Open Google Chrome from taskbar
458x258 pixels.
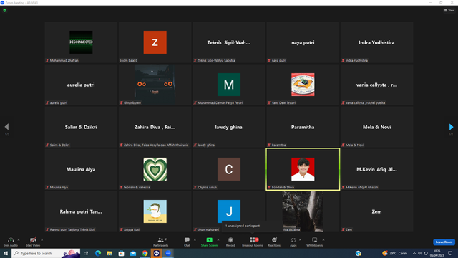coord(145,253)
